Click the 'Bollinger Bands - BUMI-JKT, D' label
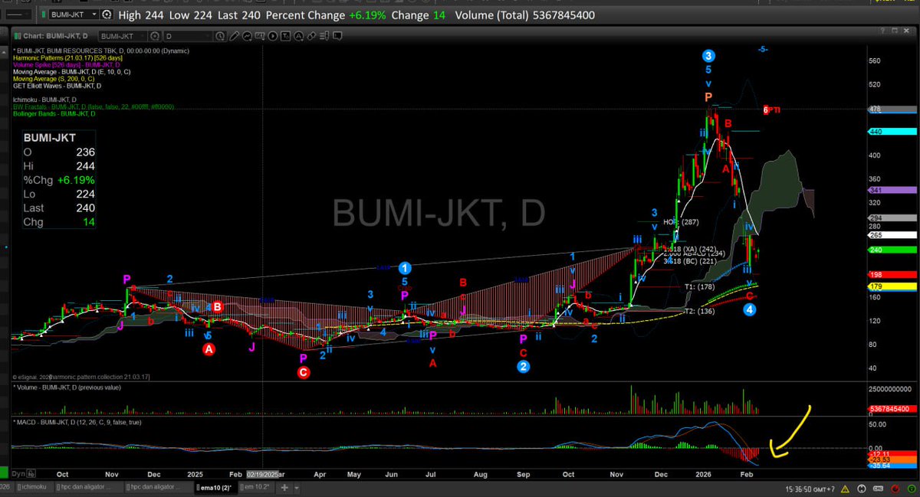 click(x=54, y=114)
